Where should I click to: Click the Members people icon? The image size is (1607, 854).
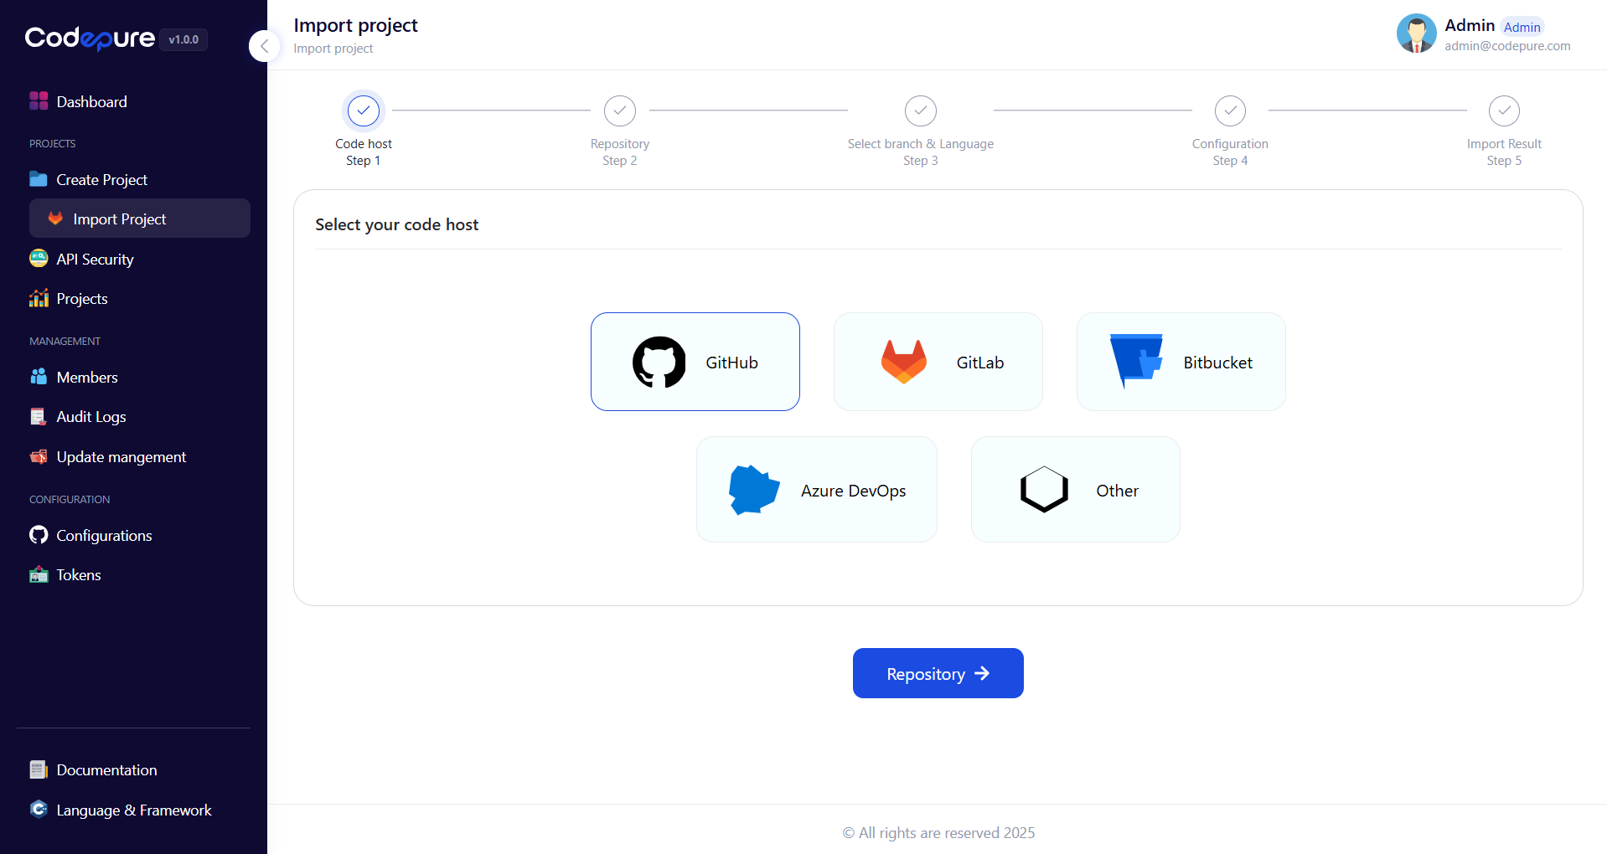click(39, 377)
